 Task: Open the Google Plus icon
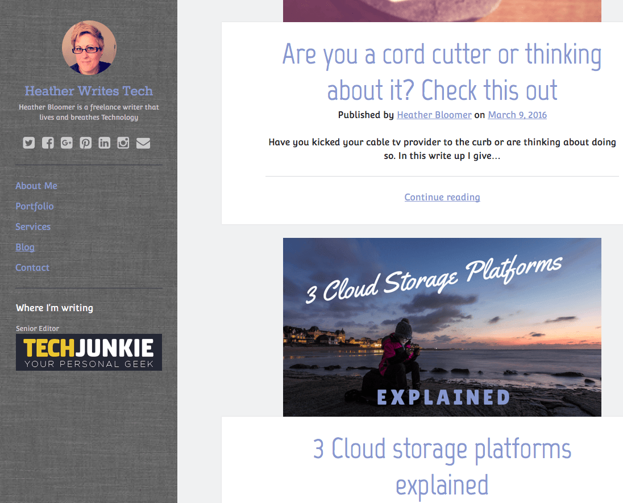pos(67,143)
